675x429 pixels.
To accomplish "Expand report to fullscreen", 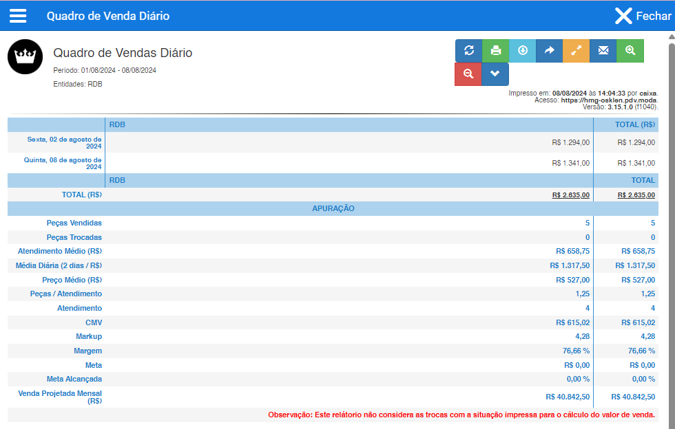I will (x=576, y=50).
